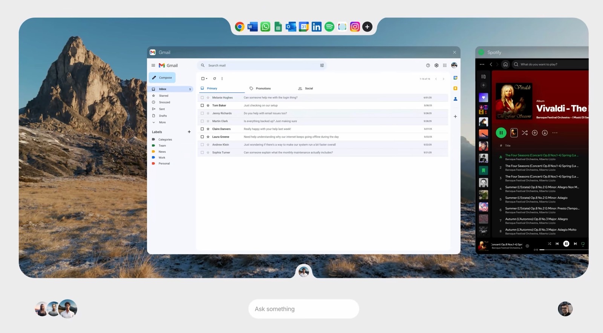Refresh the Gmail inbox list

(x=214, y=78)
